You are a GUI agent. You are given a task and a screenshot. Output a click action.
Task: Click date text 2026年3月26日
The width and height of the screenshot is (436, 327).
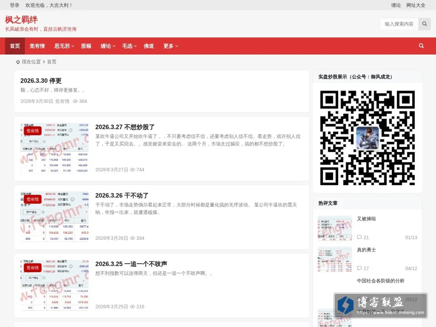click(x=112, y=238)
